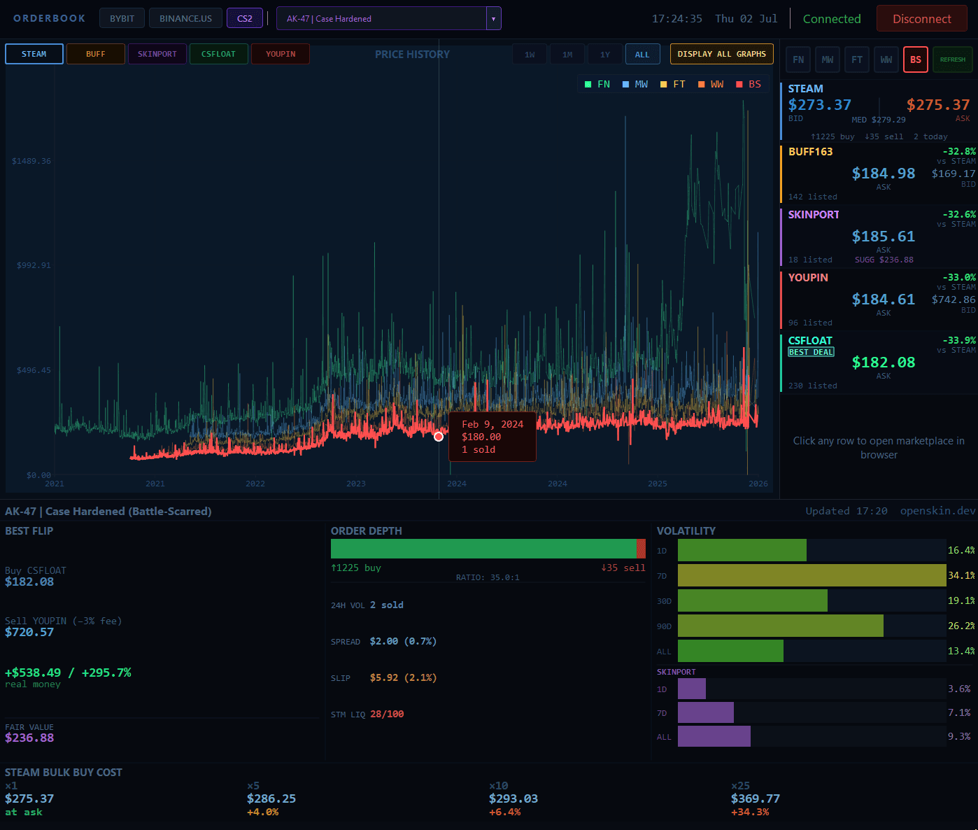
Task: Open the STEAM marketplace row
Action: point(879,112)
